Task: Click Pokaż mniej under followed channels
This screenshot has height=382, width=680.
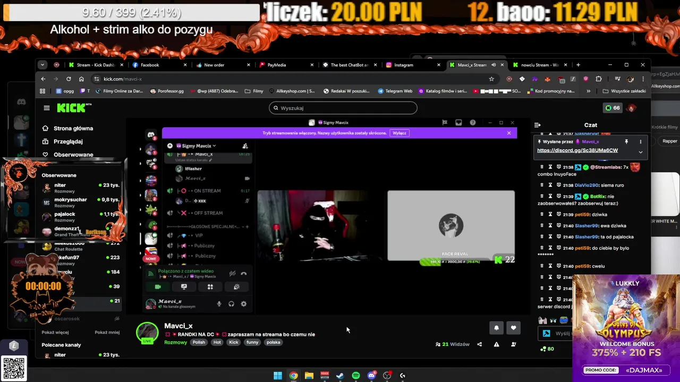Action: tap(107, 332)
